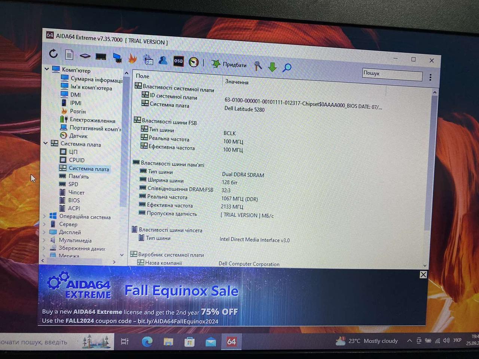
Task: Select the Dual DDR4 SDRAM value
Action: click(243, 175)
